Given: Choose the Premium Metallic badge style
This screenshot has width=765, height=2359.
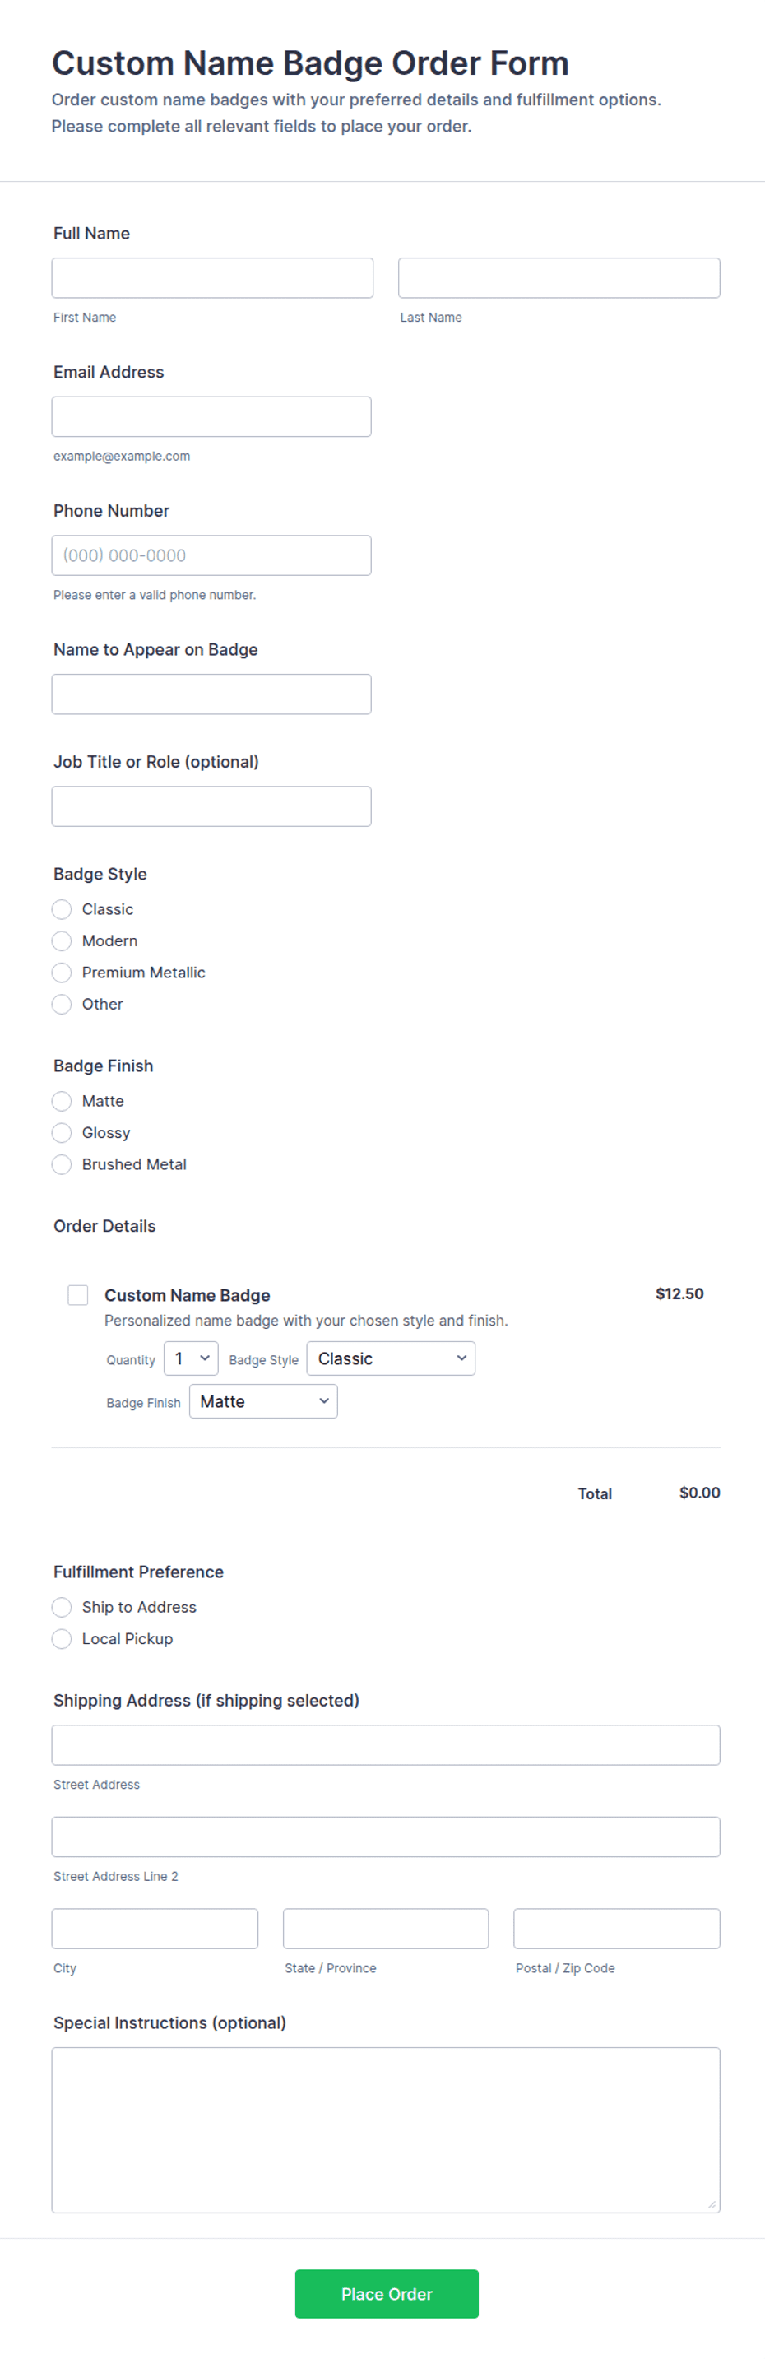Looking at the screenshot, I should click(x=62, y=973).
